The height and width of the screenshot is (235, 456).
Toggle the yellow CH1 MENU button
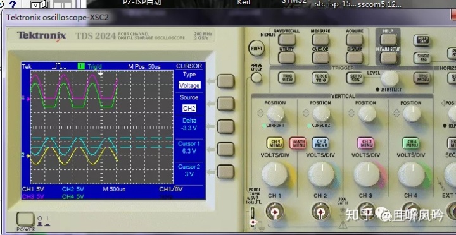(x=275, y=143)
